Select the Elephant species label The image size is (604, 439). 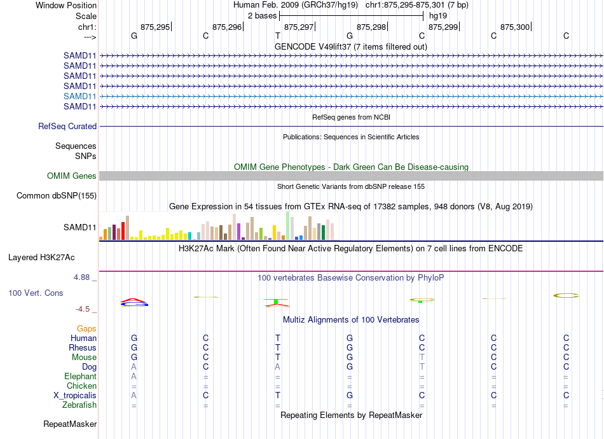tap(80, 376)
